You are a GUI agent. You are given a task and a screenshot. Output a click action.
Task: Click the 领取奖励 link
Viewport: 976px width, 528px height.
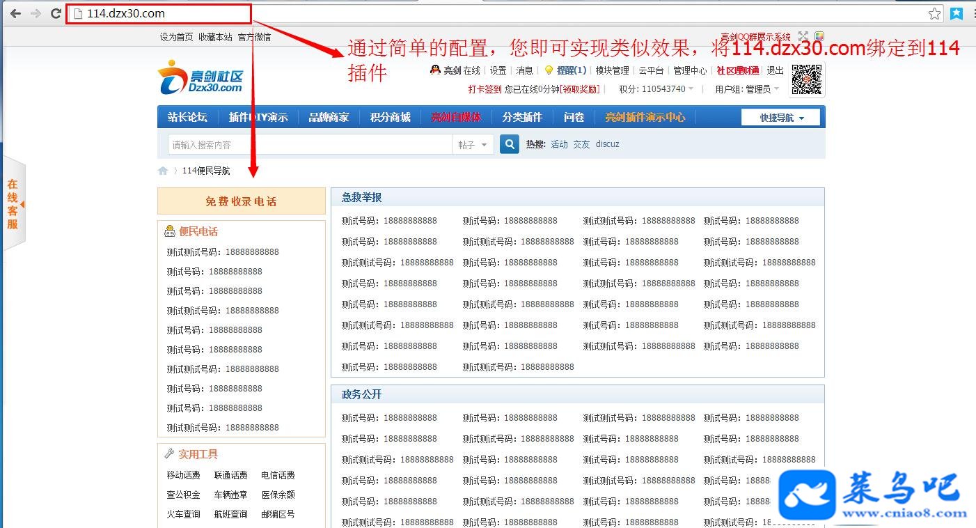point(580,89)
